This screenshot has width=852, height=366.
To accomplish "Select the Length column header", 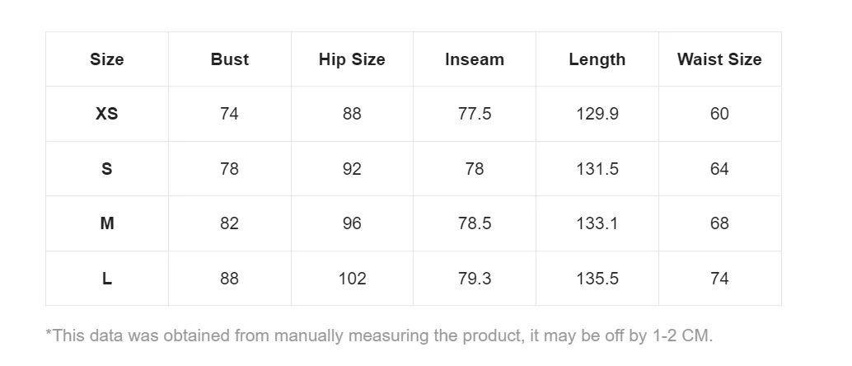I will point(597,59).
